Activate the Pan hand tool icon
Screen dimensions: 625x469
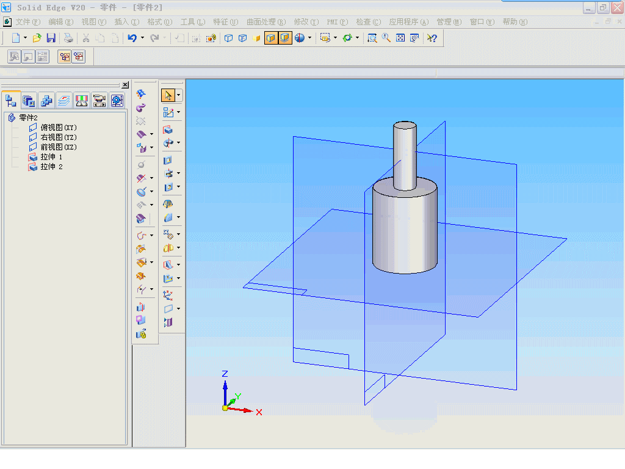[414, 38]
